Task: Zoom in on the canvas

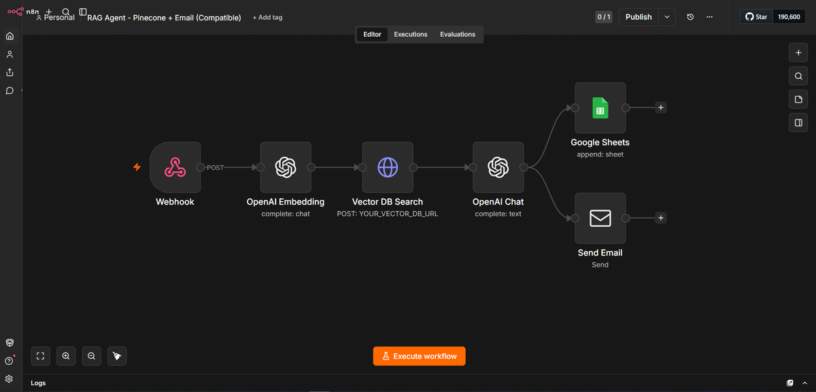Action: [66, 356]
